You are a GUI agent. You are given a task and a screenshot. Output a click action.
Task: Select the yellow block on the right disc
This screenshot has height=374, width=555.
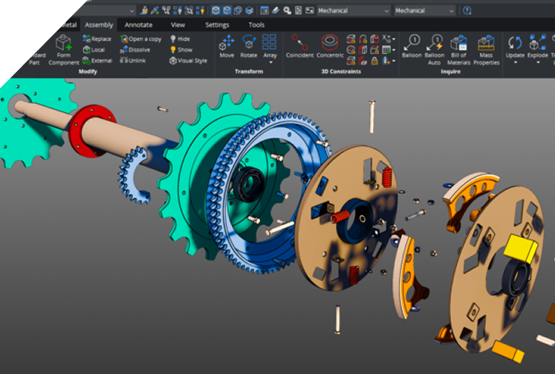[x=520, y=248]
